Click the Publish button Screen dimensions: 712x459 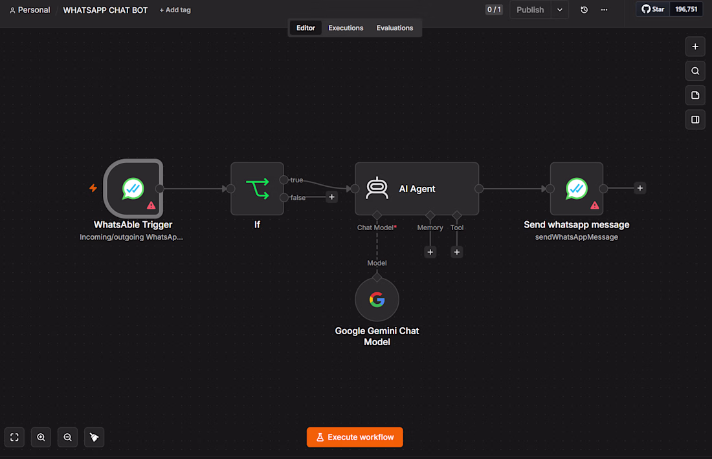530,10
